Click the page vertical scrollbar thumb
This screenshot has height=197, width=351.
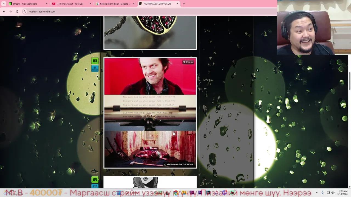pyautogui.click(x=349, y=81)
